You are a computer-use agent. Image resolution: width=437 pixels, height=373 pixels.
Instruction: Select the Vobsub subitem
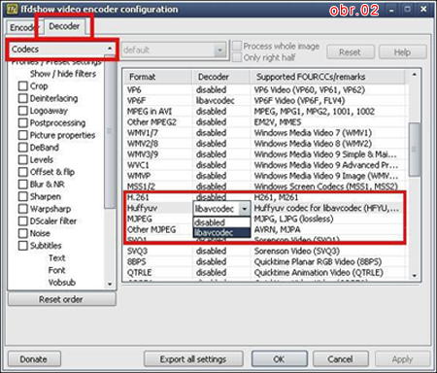click(x=62, y=283)
